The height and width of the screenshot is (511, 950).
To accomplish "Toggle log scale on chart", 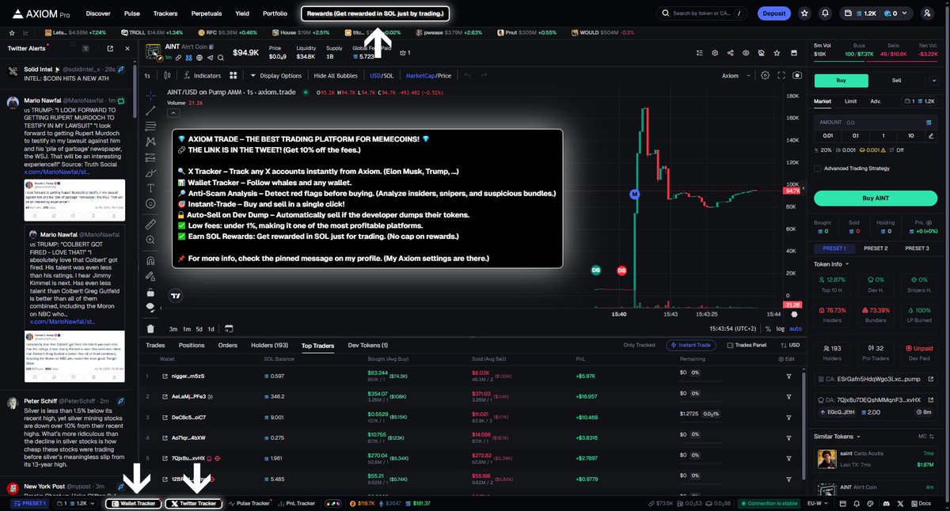I will [781, 328].
